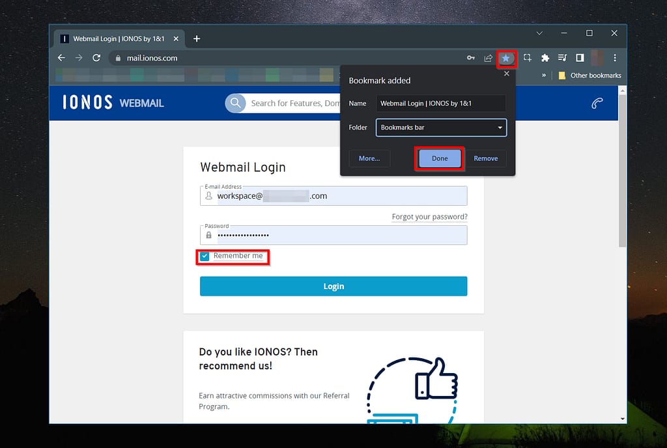The height and width of the screenshot is (448, 667).
Task: Click the blurred profile avatar
Action: [x=597, y=58]
